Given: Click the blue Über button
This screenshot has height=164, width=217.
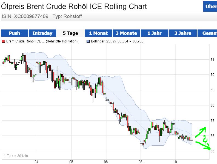Looking at the screenshot, I should 210,7.
